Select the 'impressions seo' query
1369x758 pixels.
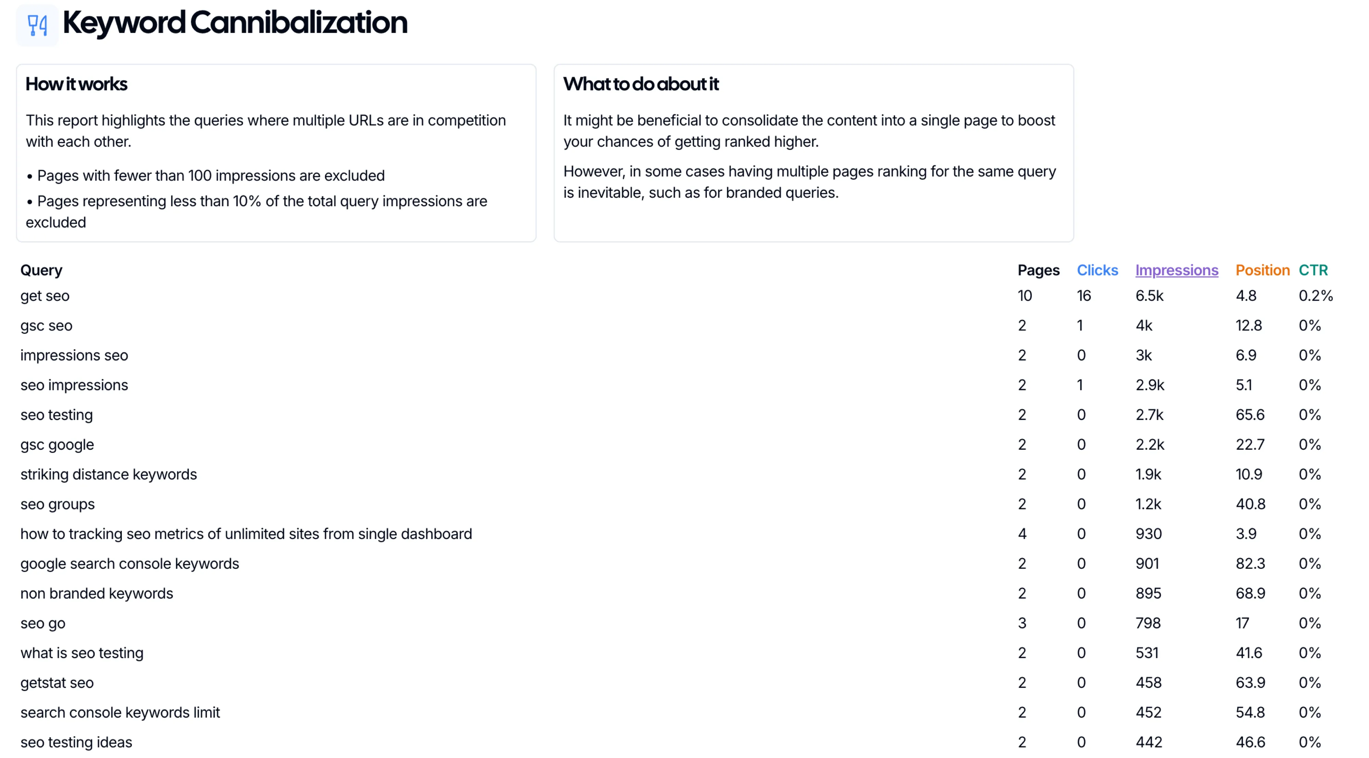(x=74, y=355)
